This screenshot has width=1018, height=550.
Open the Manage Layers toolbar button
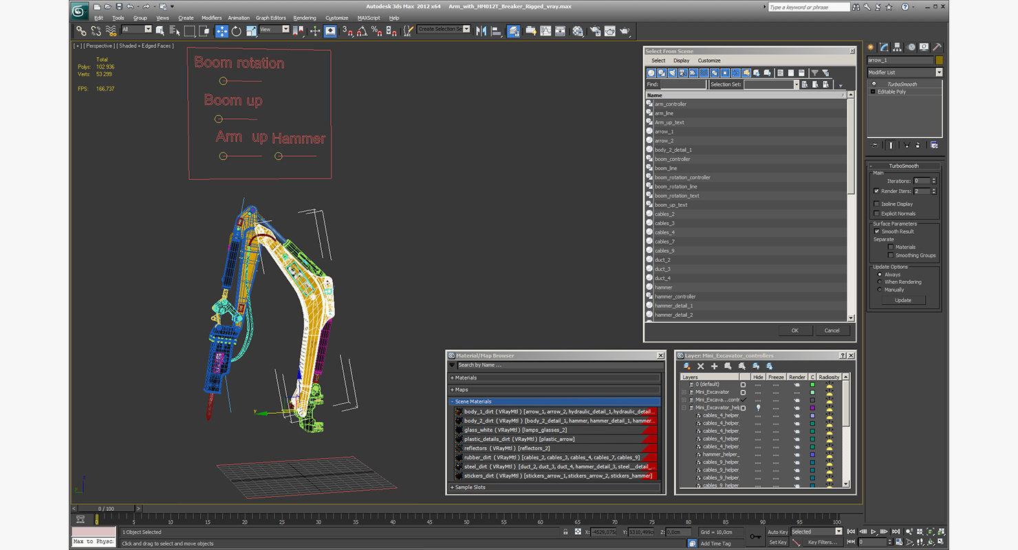[514, 31]
